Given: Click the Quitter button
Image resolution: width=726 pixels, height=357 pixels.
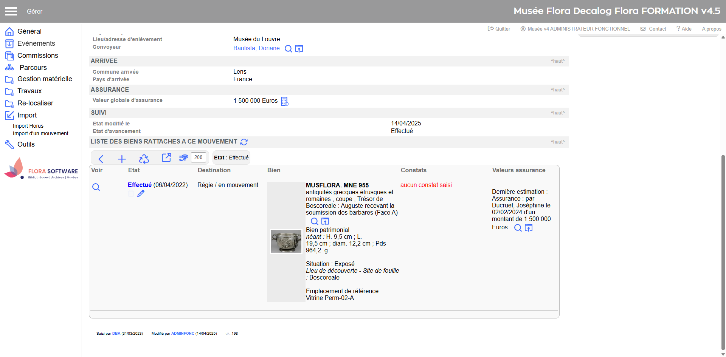Looking at the screenshot, I should coord(499,29).
